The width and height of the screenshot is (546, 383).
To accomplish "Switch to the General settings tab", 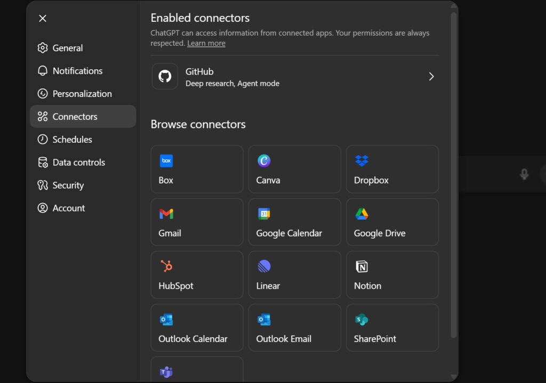I will click(67, 48).
